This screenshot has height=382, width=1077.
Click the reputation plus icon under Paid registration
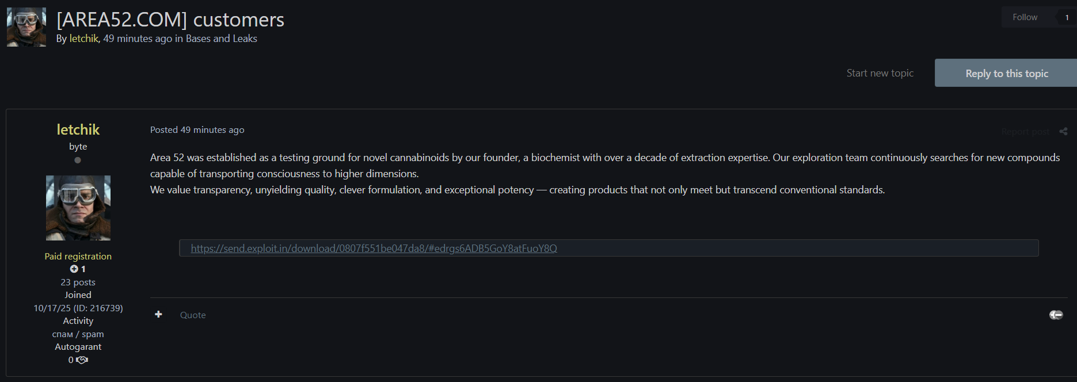click(74, 269)
